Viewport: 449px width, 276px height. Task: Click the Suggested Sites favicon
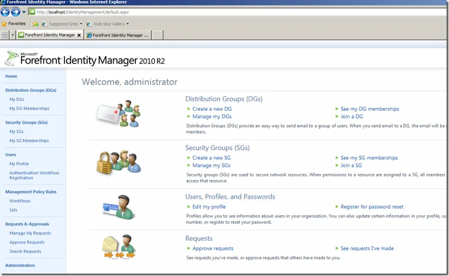(x=44, y=24)
